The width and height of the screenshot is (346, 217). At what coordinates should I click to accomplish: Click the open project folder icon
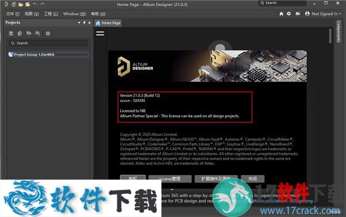tap(28, 4)
